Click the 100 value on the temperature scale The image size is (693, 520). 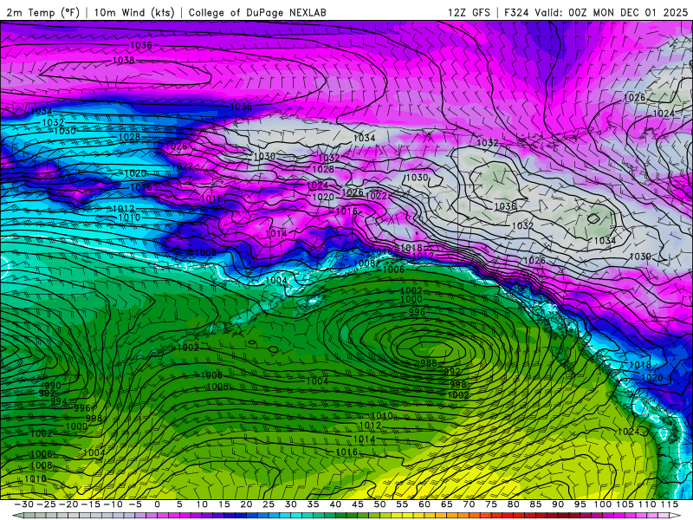coord(602,504)
